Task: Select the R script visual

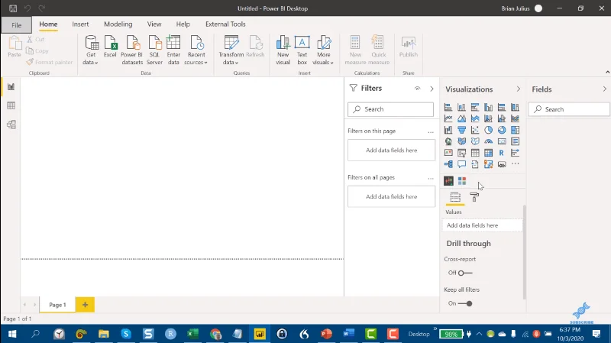Action: pos(502,153)
